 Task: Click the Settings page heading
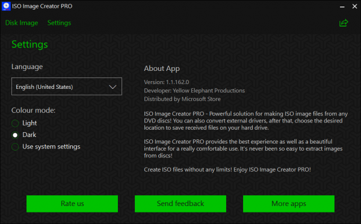point(29,44)
